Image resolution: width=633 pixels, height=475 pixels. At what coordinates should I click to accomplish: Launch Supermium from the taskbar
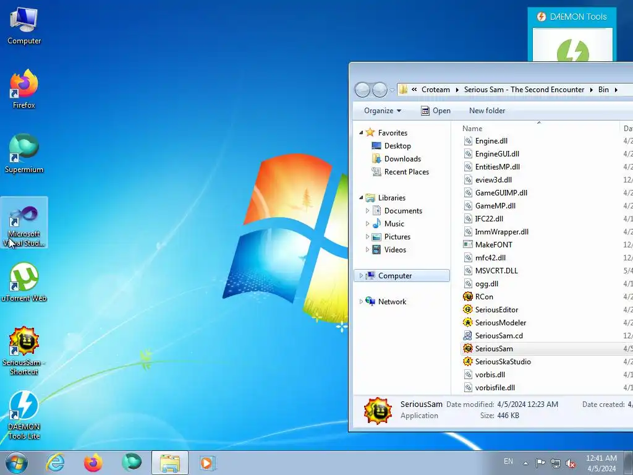click(131, 463)
